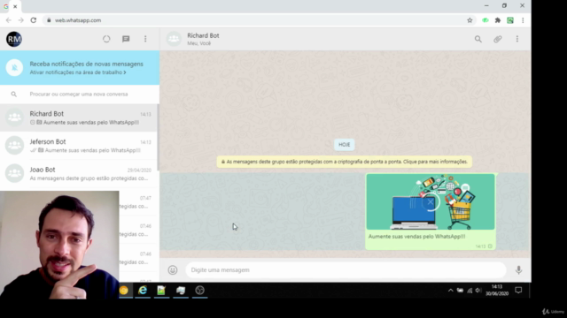Click the muted bell notification icon
Image resolution: width=567 pixels, height=318 pixels.
[x=14, y=67]
